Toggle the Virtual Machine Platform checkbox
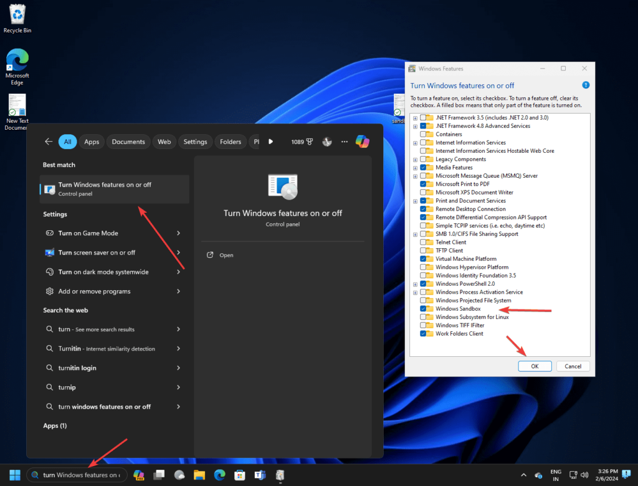 [423, 259]
